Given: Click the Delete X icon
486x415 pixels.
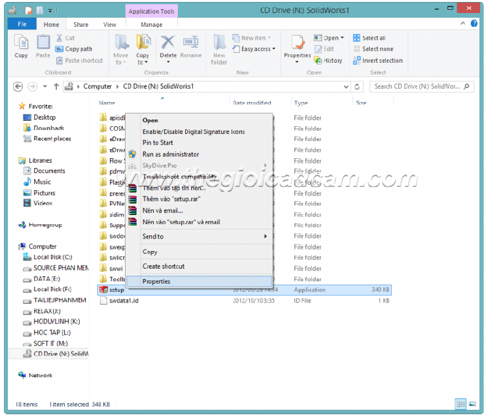Looking at the screenshot, I should (x=167, y=42).
